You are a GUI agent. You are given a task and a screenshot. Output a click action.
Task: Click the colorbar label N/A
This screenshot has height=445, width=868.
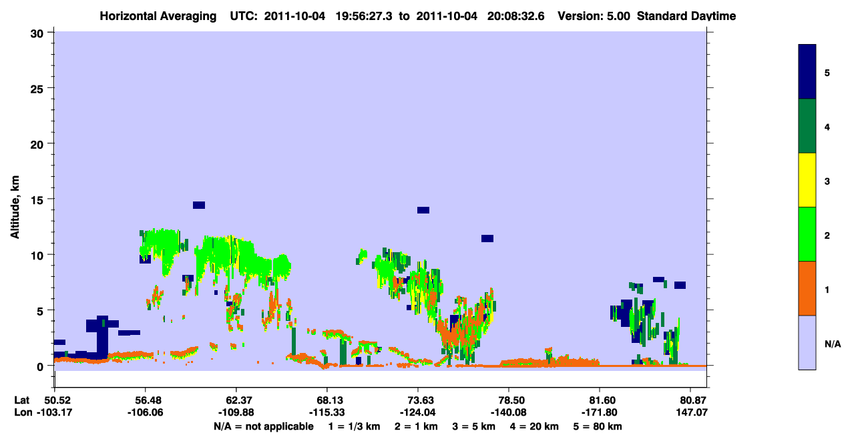point(832,344)
